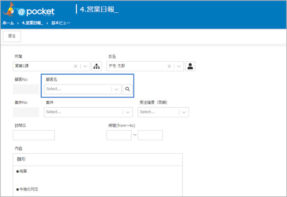Click the 案件No grey field
The image size is (287, 197).
[26, 112]
